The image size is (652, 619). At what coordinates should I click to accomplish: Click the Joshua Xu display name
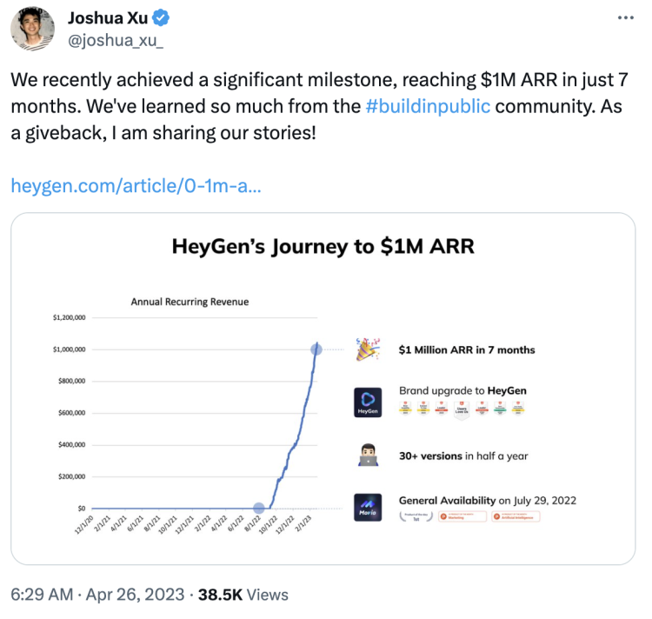(x=108, y=18)
